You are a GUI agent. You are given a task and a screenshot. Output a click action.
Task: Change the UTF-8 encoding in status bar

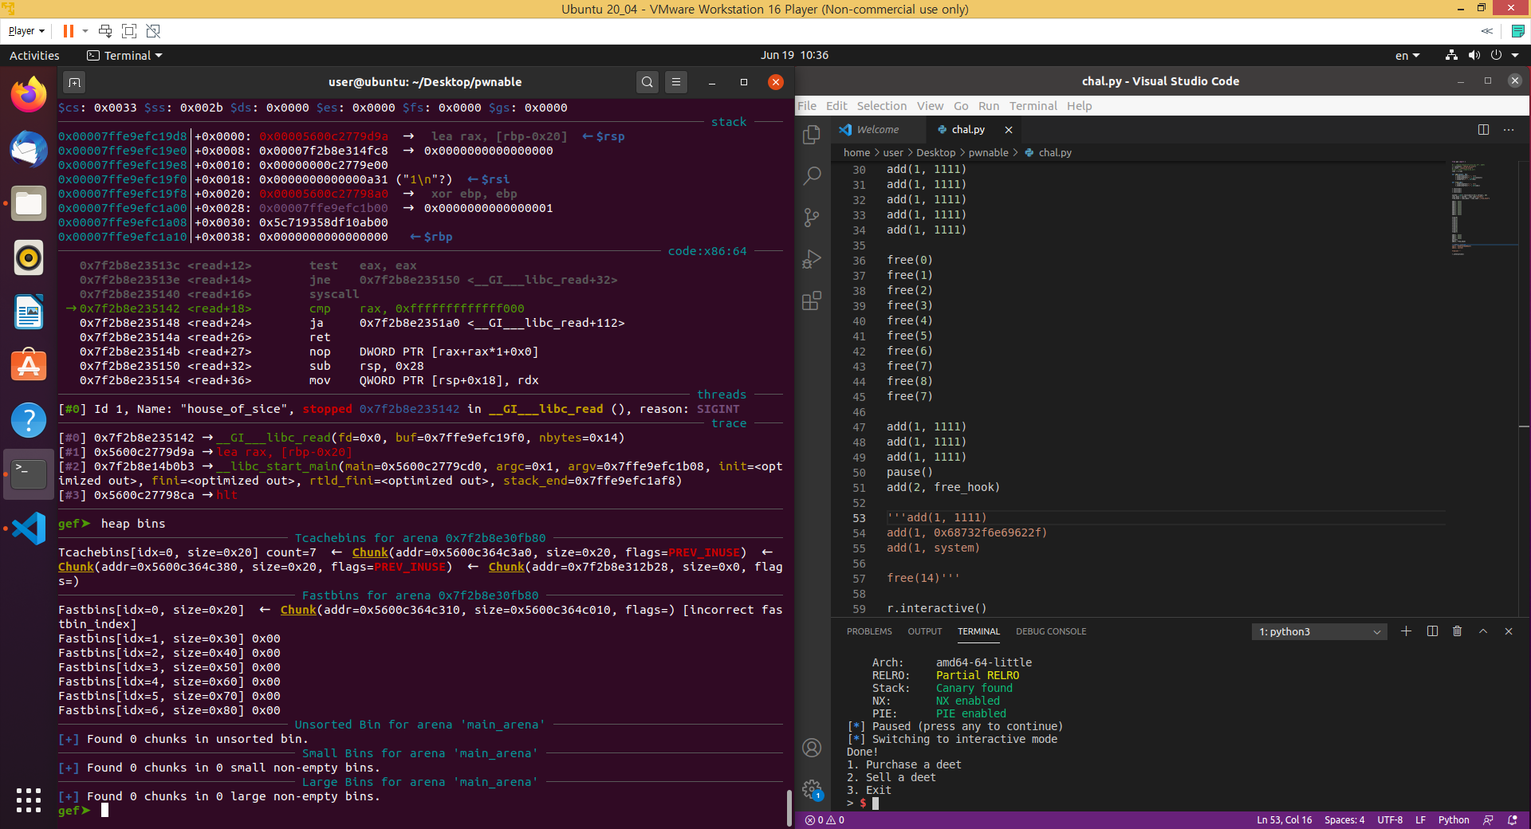(1390, 820)
